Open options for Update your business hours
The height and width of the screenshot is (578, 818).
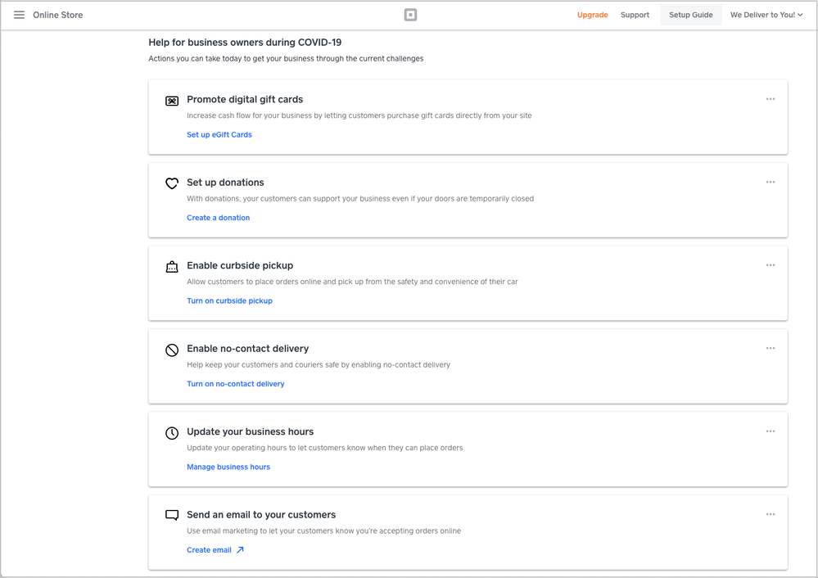point(770,431)
